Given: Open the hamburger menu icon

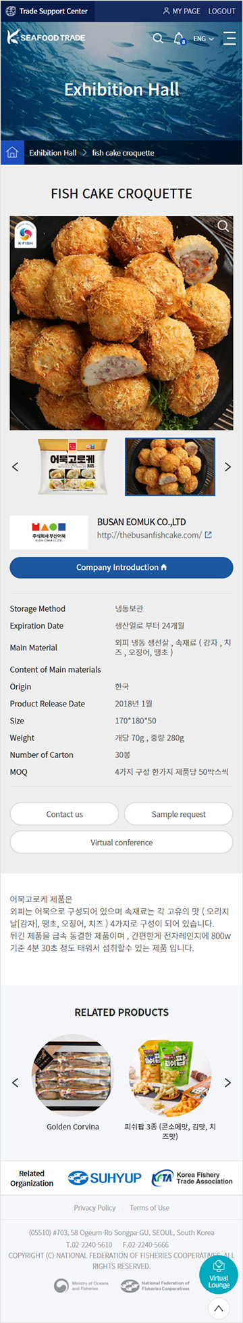Looking at the screenshot, I should tap(230, 38).
